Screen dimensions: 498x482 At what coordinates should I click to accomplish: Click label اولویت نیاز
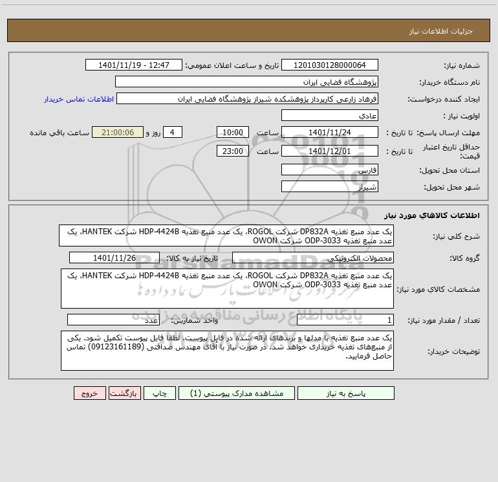(461, 116)
